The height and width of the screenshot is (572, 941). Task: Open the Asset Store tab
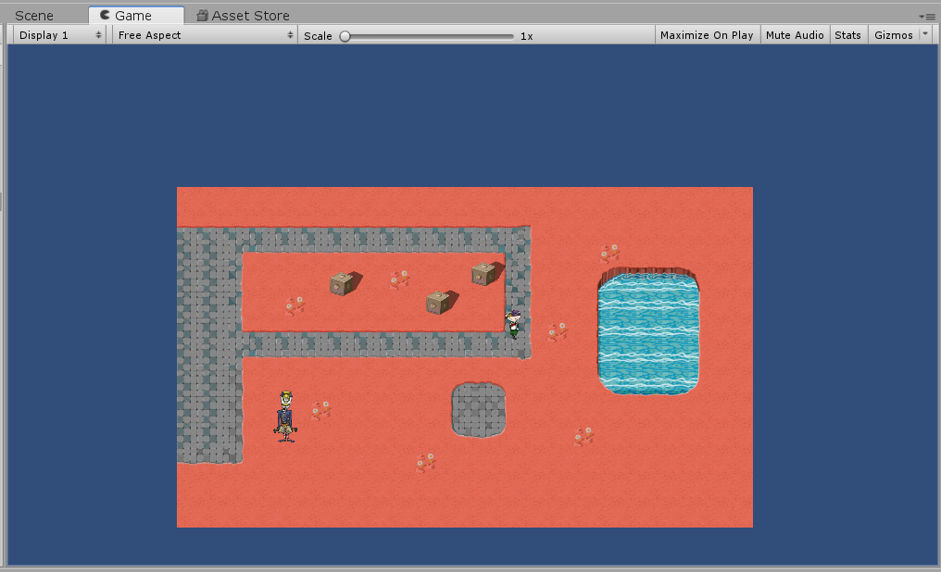[x=243, y=16]
